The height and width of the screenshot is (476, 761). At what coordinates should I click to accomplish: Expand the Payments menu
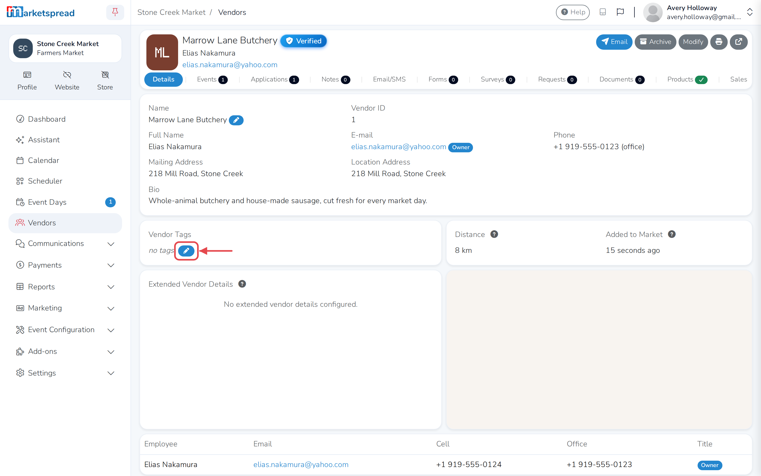point(65,265)
